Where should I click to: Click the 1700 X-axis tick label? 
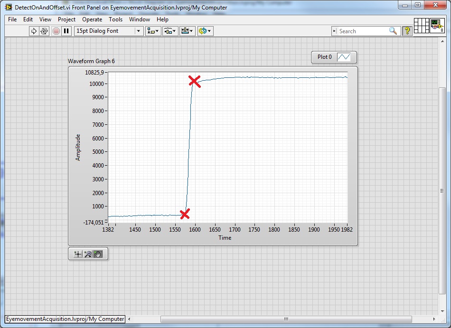tap(235, 230)
